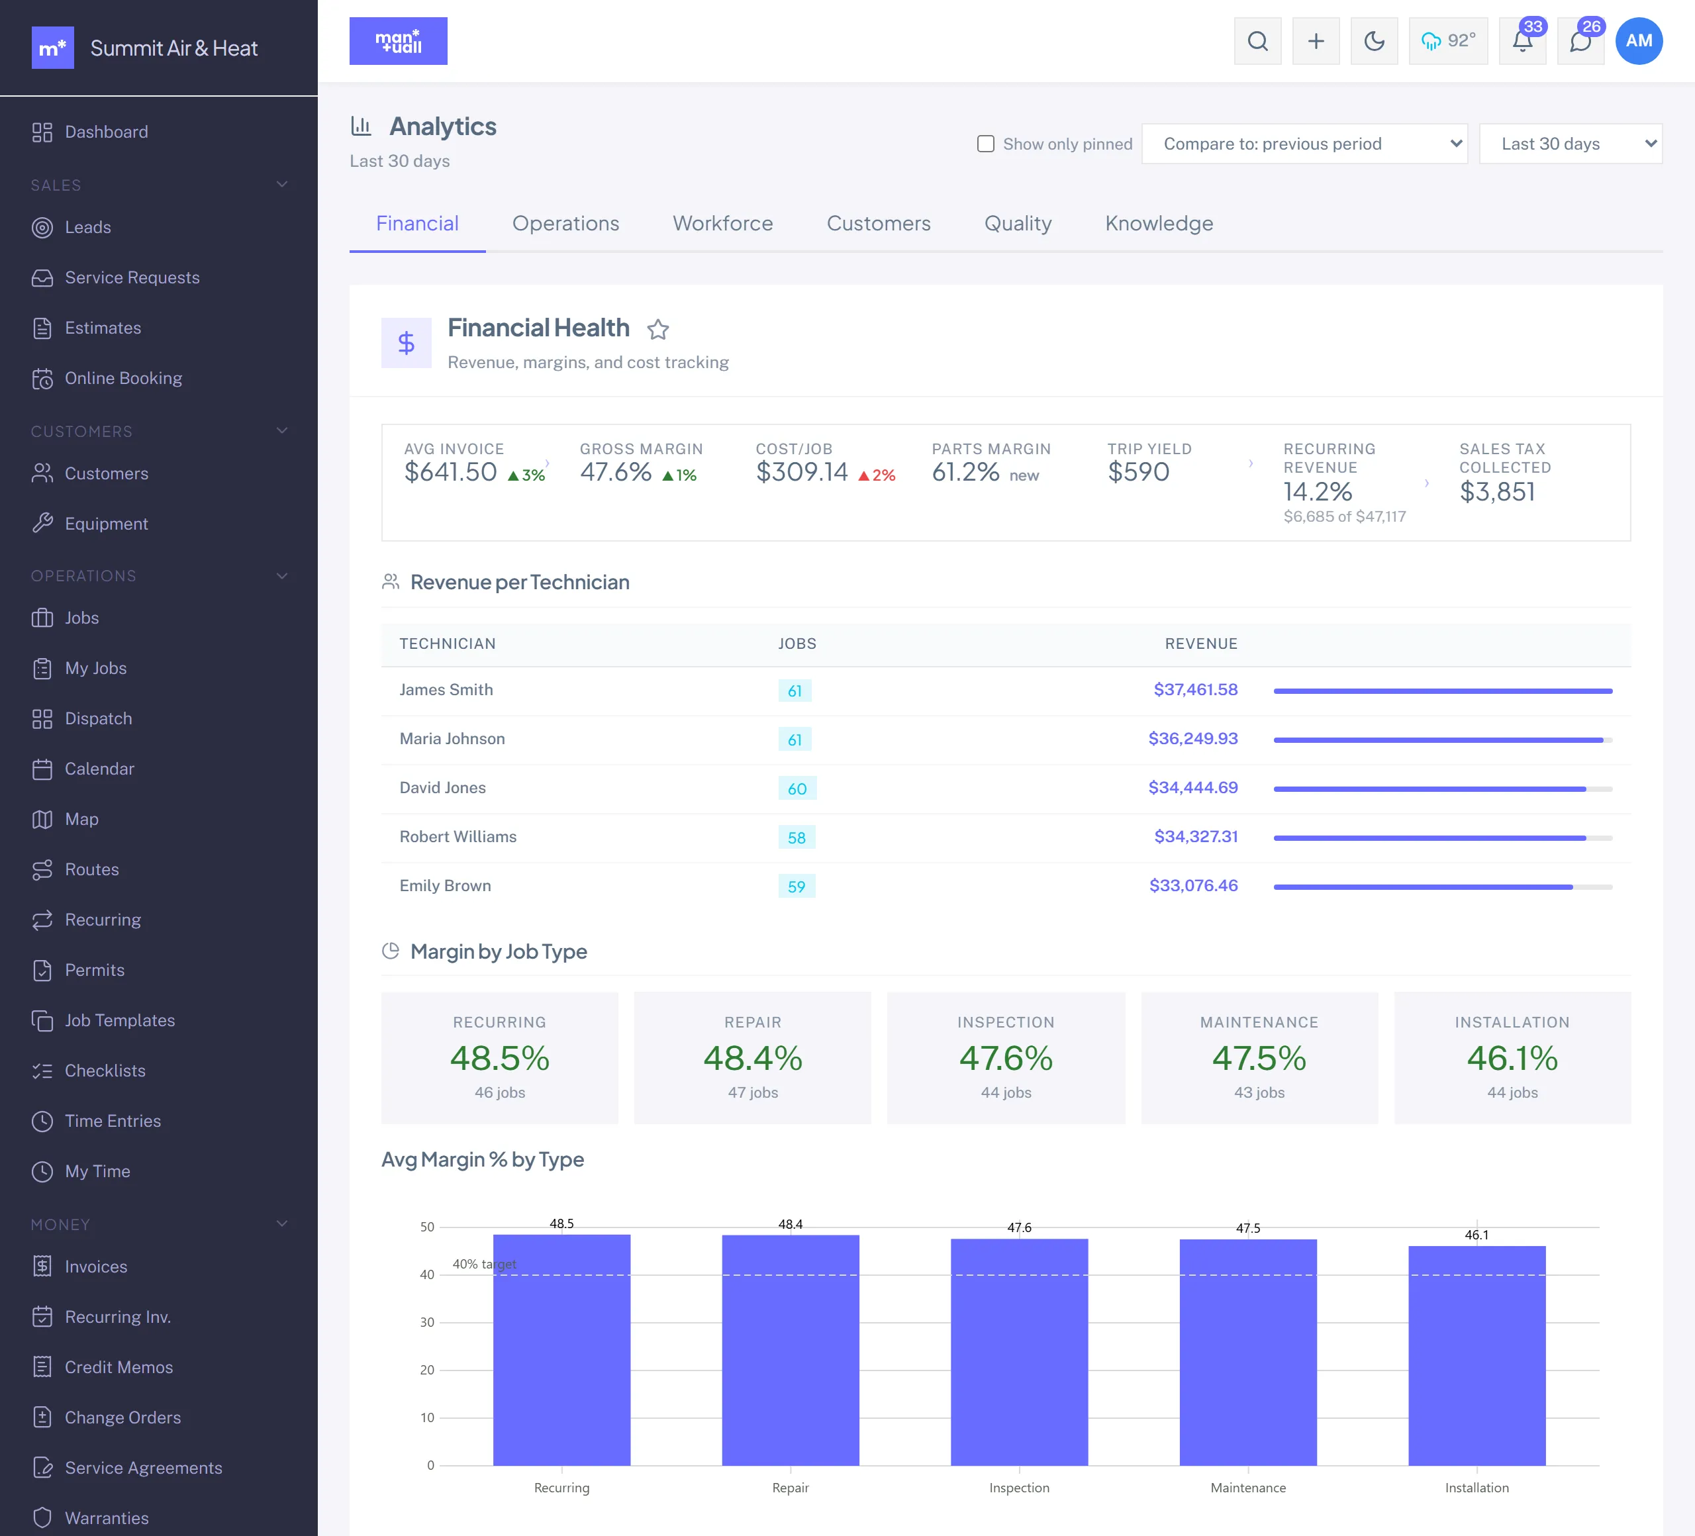
Task: Click the Avg Invoice $641.50 metric
Action: [x=474, y=463]
